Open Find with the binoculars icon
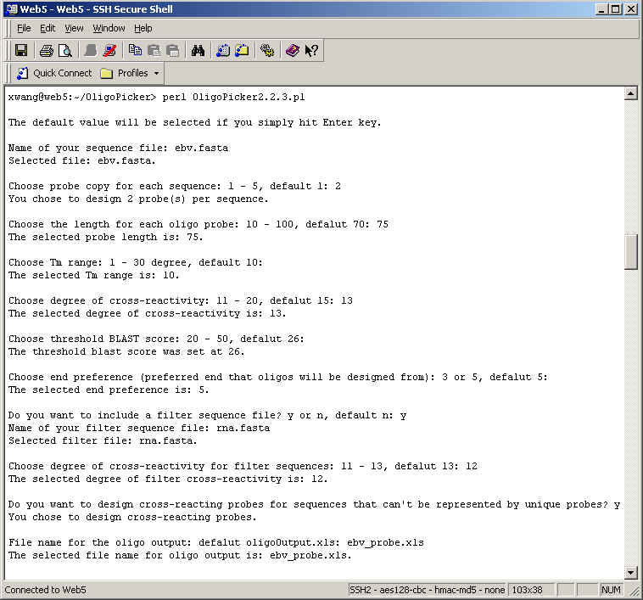643x600 pixels. (x=198, y=50)
